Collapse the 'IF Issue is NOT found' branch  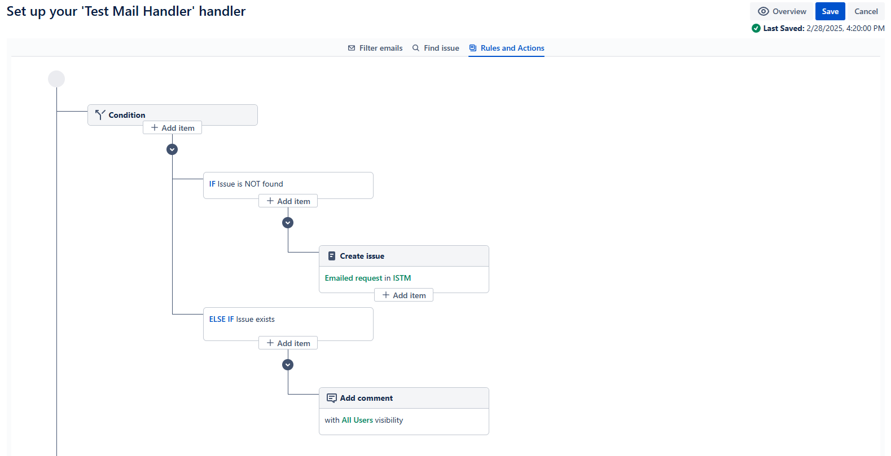[288, 223]
